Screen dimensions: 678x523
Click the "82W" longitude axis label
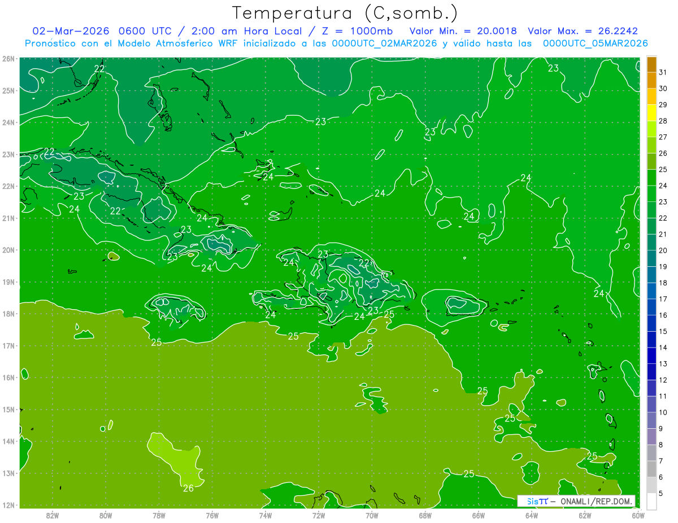[x=53, y=515]
